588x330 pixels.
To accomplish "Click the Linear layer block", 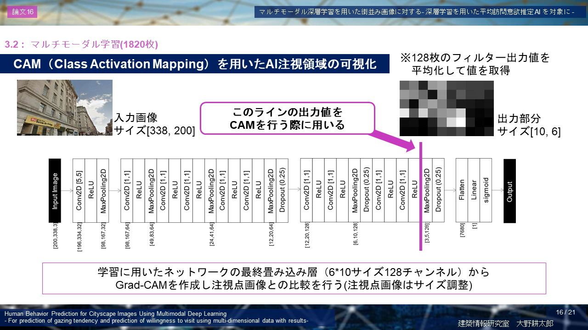I will (474, 191).
